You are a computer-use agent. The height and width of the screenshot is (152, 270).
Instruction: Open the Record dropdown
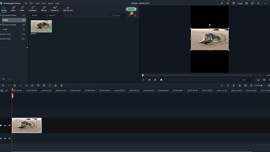point(55,15)
